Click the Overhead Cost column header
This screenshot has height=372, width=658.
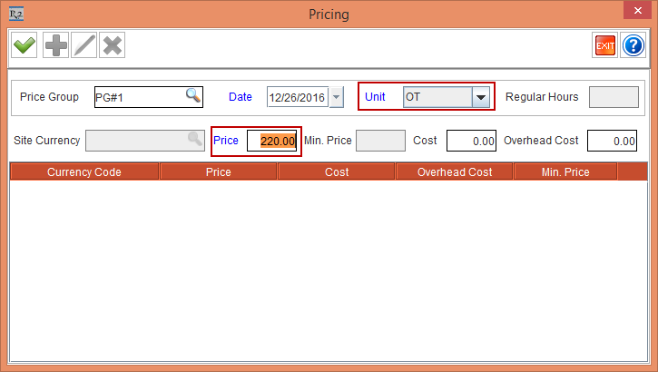(455, 171)
